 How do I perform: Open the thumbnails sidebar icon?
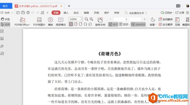click(x=2, y=39)
